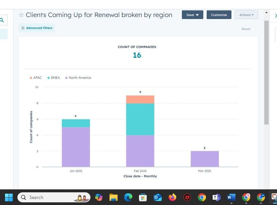Click the Reset filters link
This screenshot has height=205, width=277.
click(246, 29)
